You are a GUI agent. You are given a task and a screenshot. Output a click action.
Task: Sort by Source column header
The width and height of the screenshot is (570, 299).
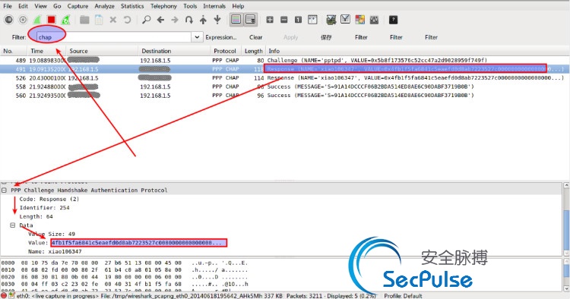pyautogui.click(x=102, y=51)
